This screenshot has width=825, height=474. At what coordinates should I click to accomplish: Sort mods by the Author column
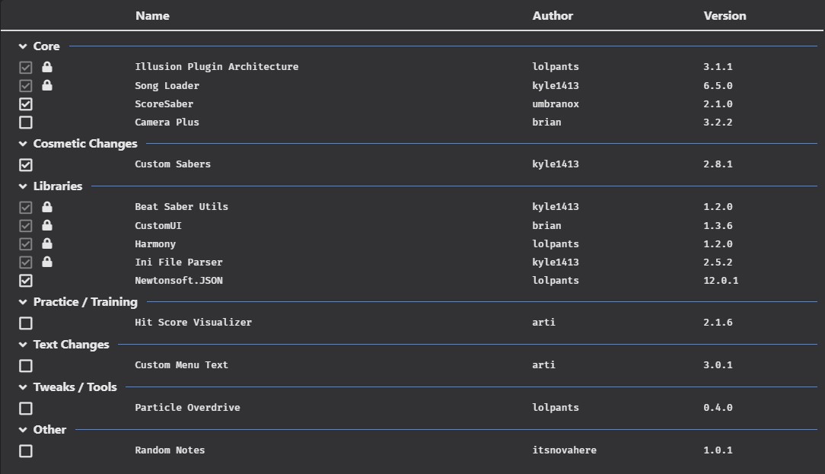point(553,16)
